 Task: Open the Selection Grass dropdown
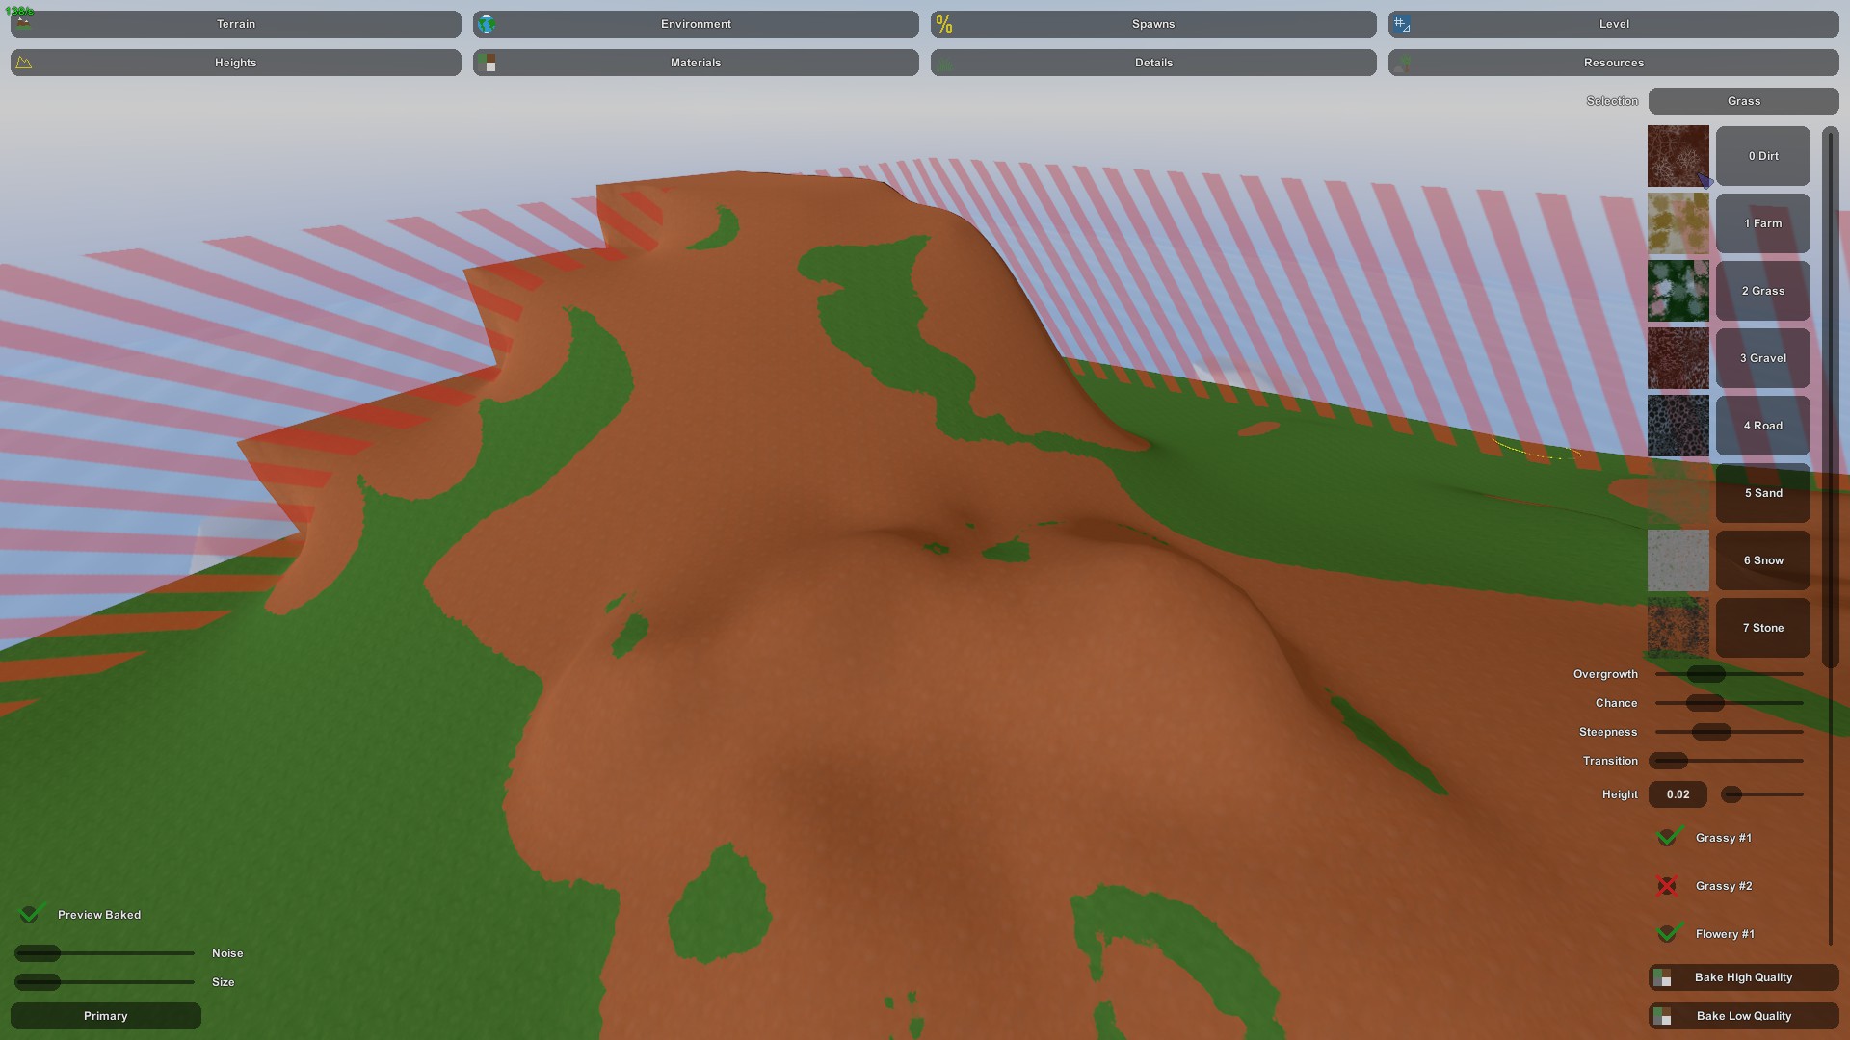pos(1743,101)
